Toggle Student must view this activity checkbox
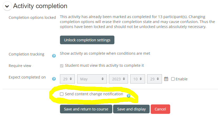Image resolution: width=218 pixels, height=117 pixels. 62,66
